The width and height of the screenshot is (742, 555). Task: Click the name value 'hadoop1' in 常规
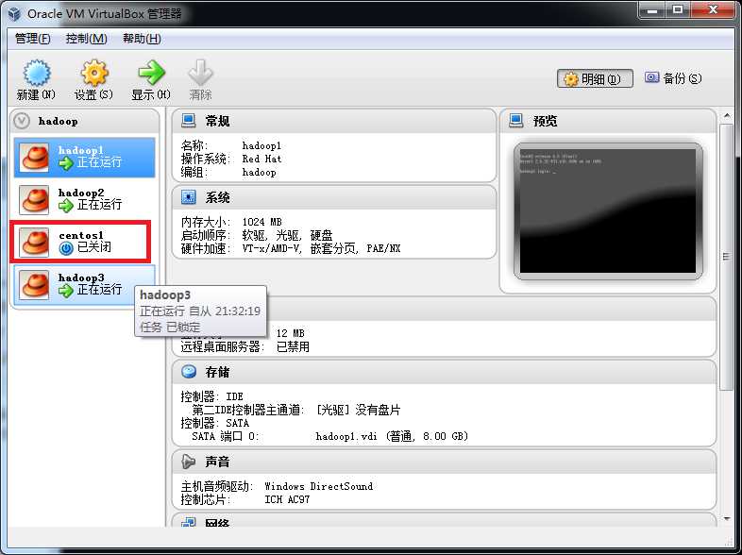pos(261,145)
